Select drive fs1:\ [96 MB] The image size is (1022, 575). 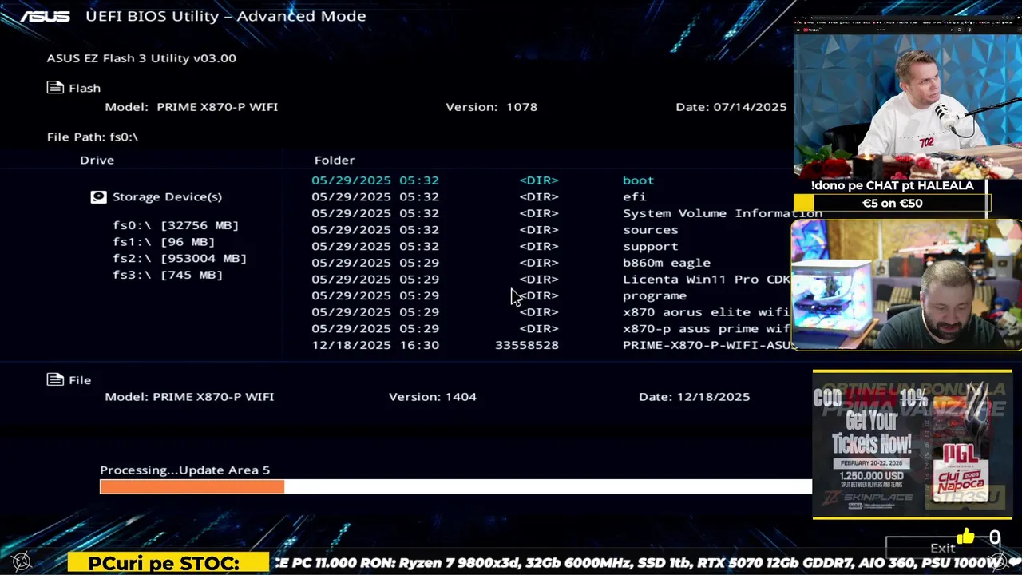164,242
